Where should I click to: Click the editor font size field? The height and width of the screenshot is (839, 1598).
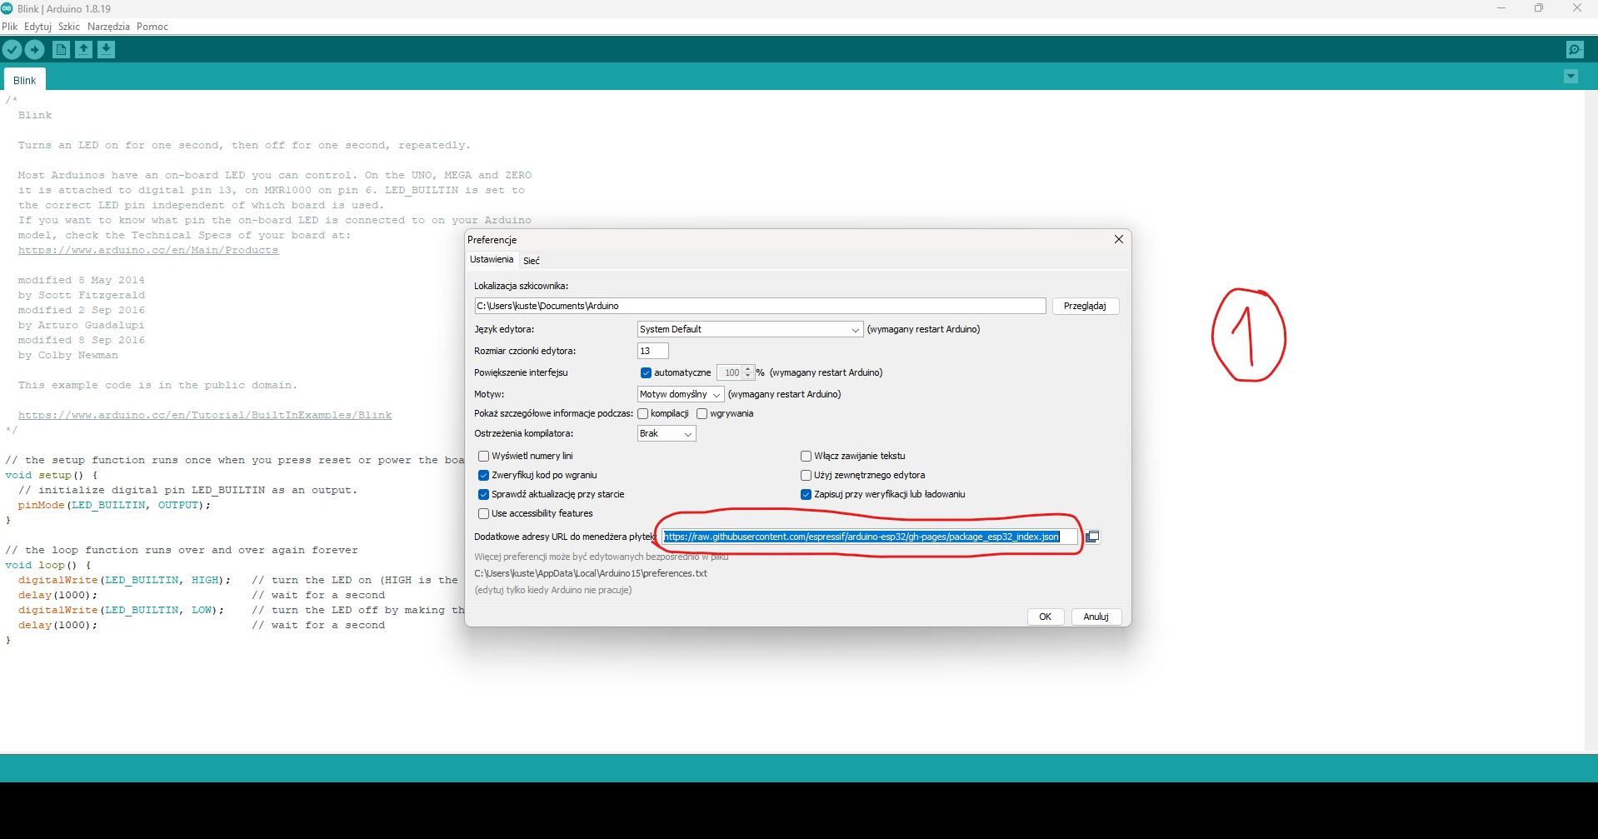tap(652, 351)
